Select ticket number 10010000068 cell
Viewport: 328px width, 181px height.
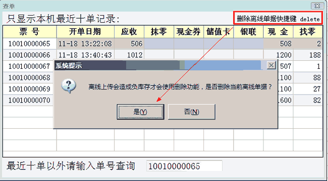(28, 77)
